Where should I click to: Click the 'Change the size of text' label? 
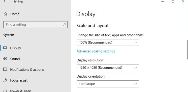coord(110,35)
